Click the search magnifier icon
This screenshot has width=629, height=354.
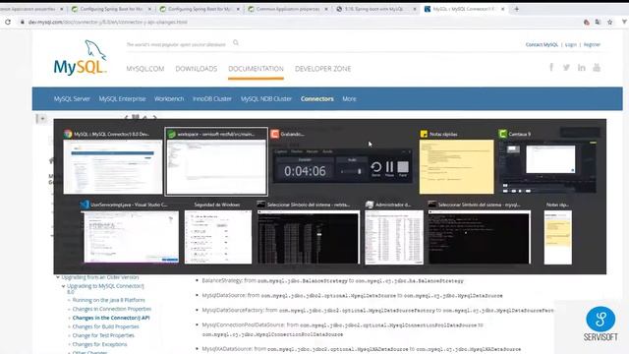click(236, 43)
